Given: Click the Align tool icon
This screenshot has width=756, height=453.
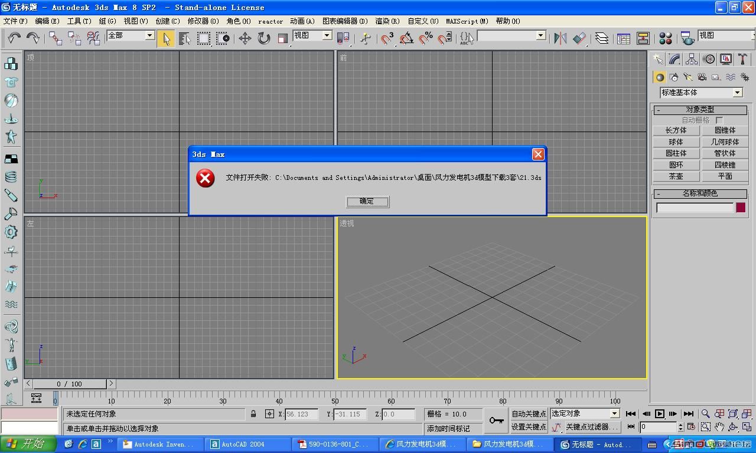Looking at the screenshot, I should coord(579,38).
